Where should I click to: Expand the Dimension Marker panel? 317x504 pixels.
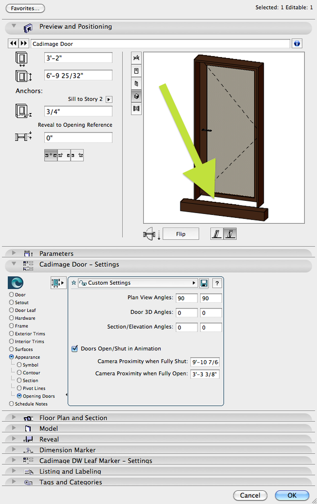click(x=14, y=450)
